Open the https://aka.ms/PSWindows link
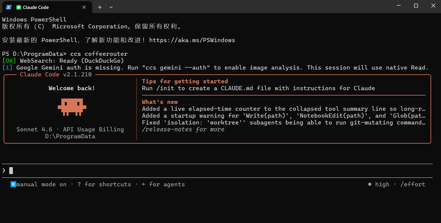The width and height of the screenshot is (441, 223). 192,40
